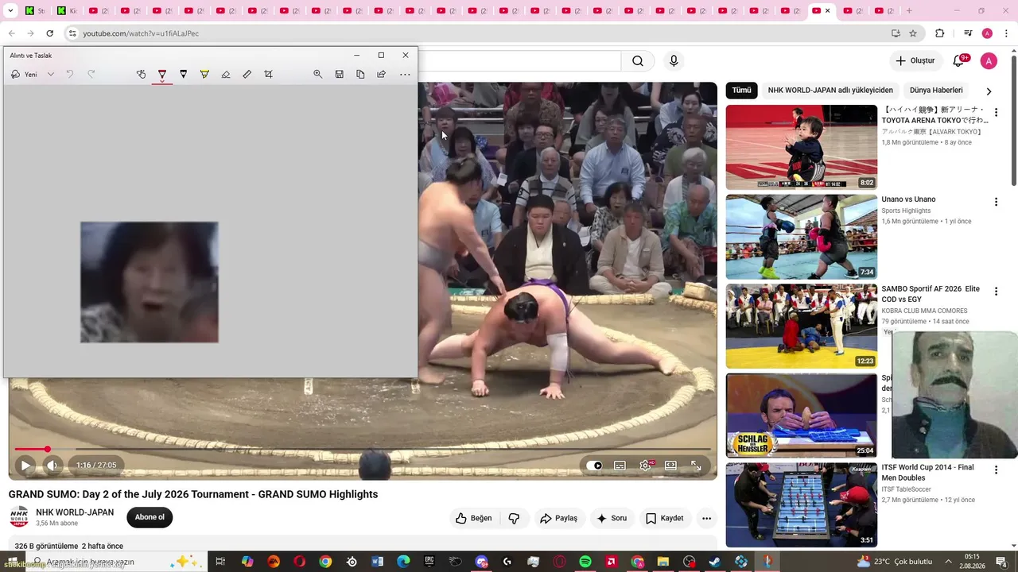The image size is (1018, 572).
Task: Reload the page in the browser
Action: (x=49, y=33)
